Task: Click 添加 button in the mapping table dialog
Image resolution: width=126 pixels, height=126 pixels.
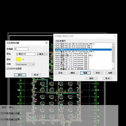Action: pyautogui.click(x=60, y=73)
